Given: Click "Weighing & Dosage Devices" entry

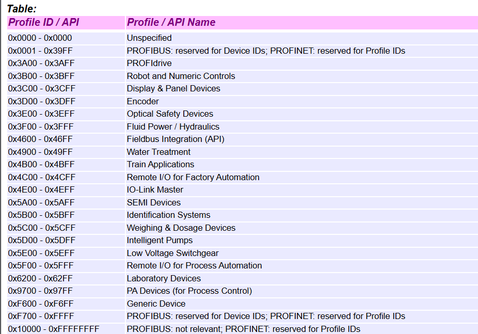Looking at the screenshot, I should [x=181, y=228].
